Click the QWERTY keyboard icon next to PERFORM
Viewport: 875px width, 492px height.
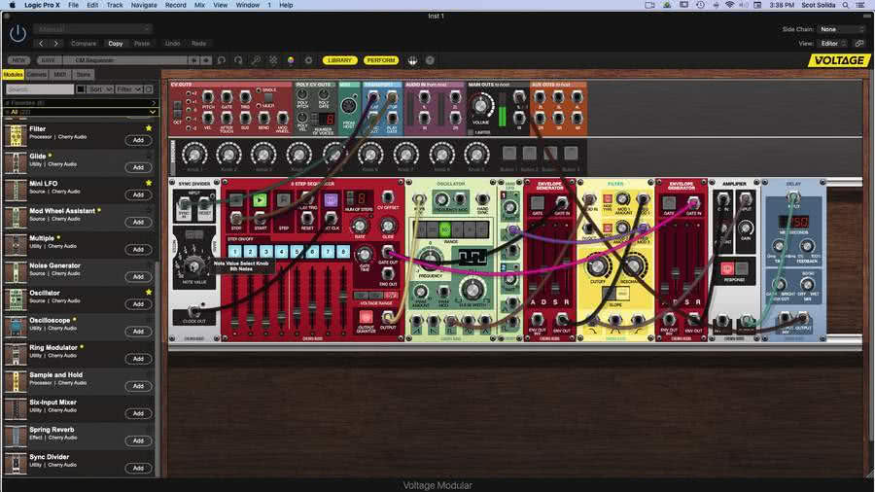412,60
